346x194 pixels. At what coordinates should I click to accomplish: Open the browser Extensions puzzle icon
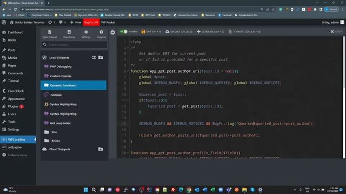[315, 10]
